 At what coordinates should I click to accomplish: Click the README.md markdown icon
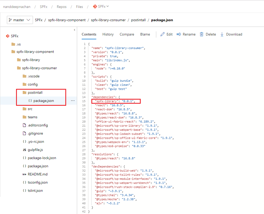(x=25, y=174)
